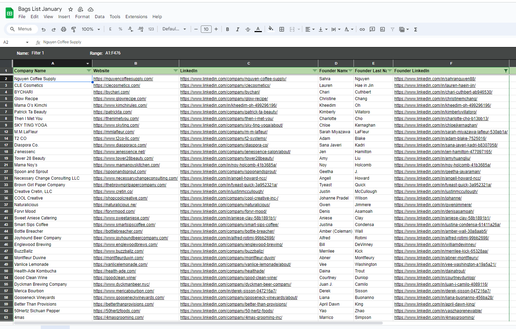516x329 pixels.
Task: Check the cloud document status icon
Action: click(x=91, y=9)
